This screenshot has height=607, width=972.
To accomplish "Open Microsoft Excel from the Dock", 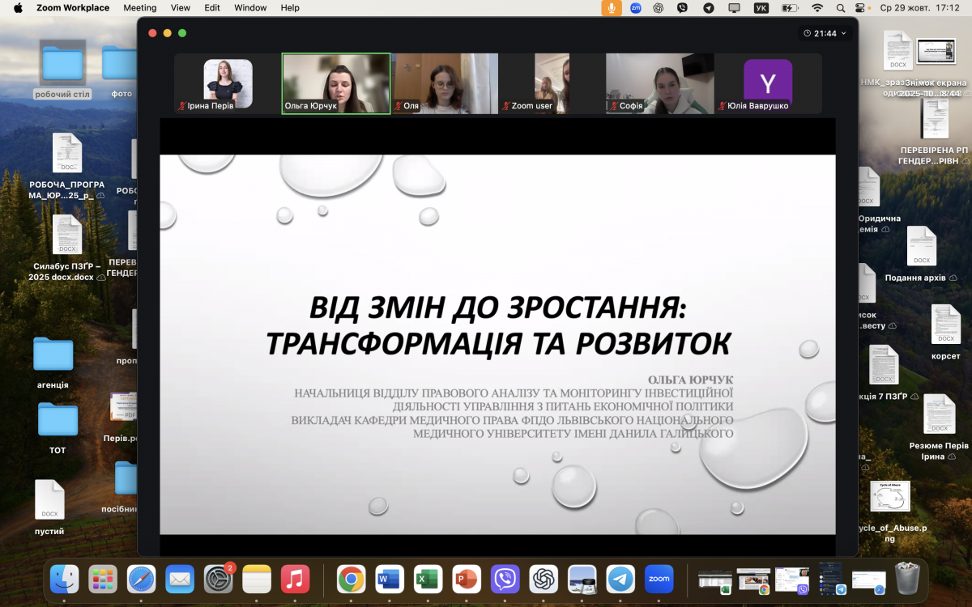I will pos(428,579).
